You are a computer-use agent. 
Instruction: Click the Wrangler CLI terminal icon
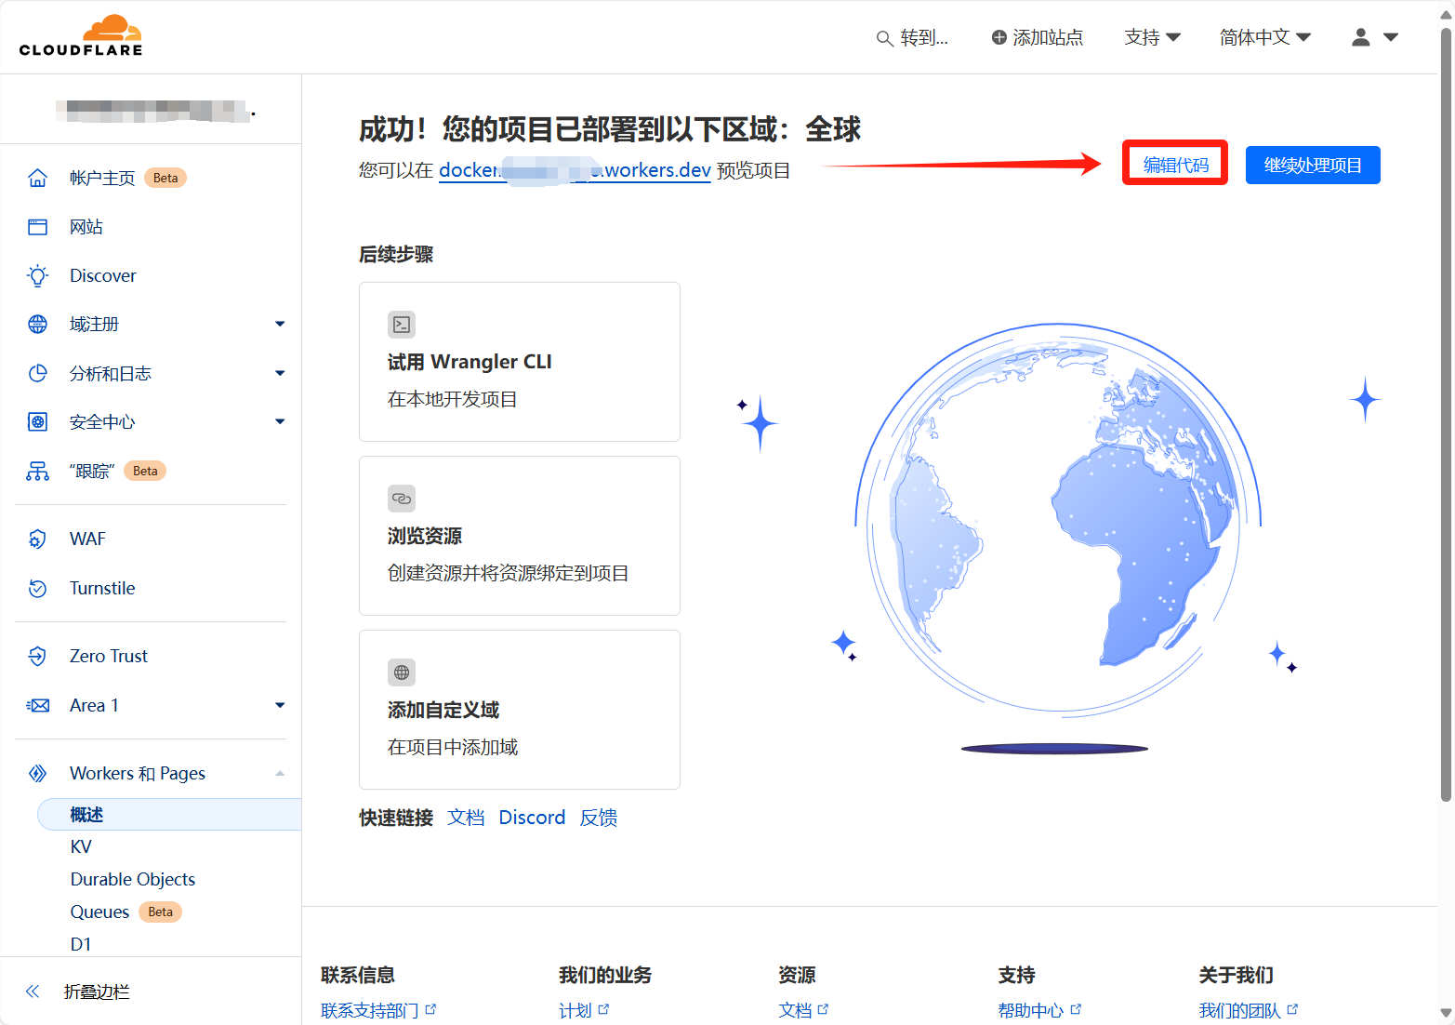[402, 325]
